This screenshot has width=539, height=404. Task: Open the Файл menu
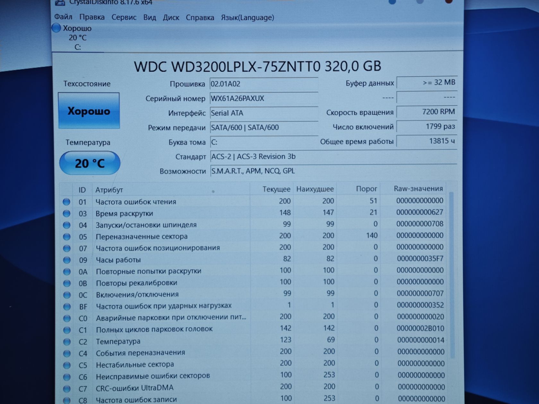(x=63, y=17)
